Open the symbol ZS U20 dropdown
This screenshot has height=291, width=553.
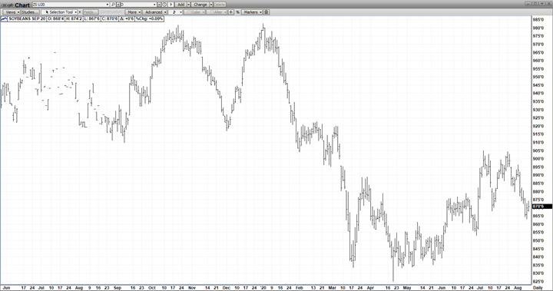pyautogui.click(x=108, y=5)
